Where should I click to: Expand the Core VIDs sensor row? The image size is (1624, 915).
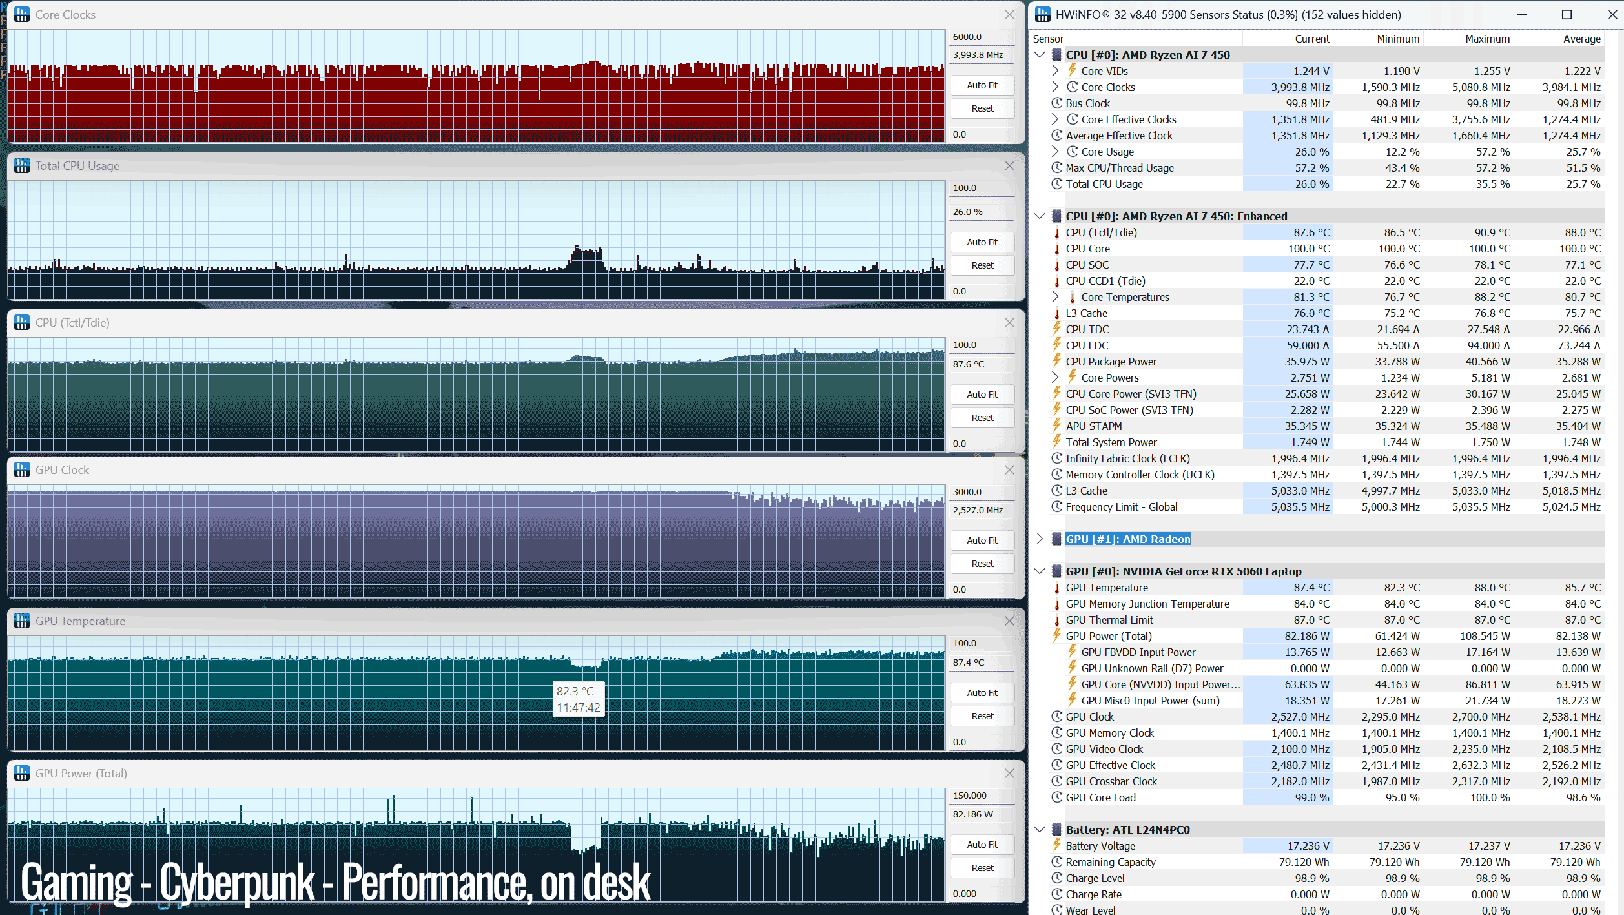click(x=1055, y=70)
